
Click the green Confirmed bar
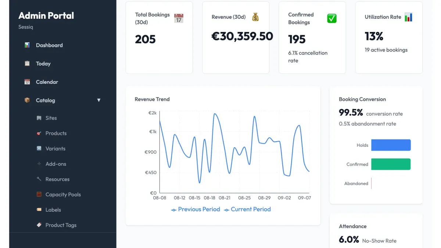coord(391,164)
